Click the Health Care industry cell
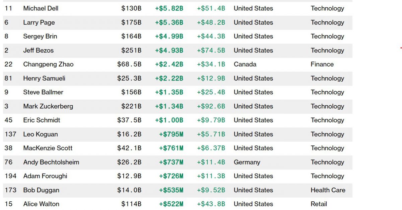This screenshot has height=210, width=402. (x=328, y=190)
